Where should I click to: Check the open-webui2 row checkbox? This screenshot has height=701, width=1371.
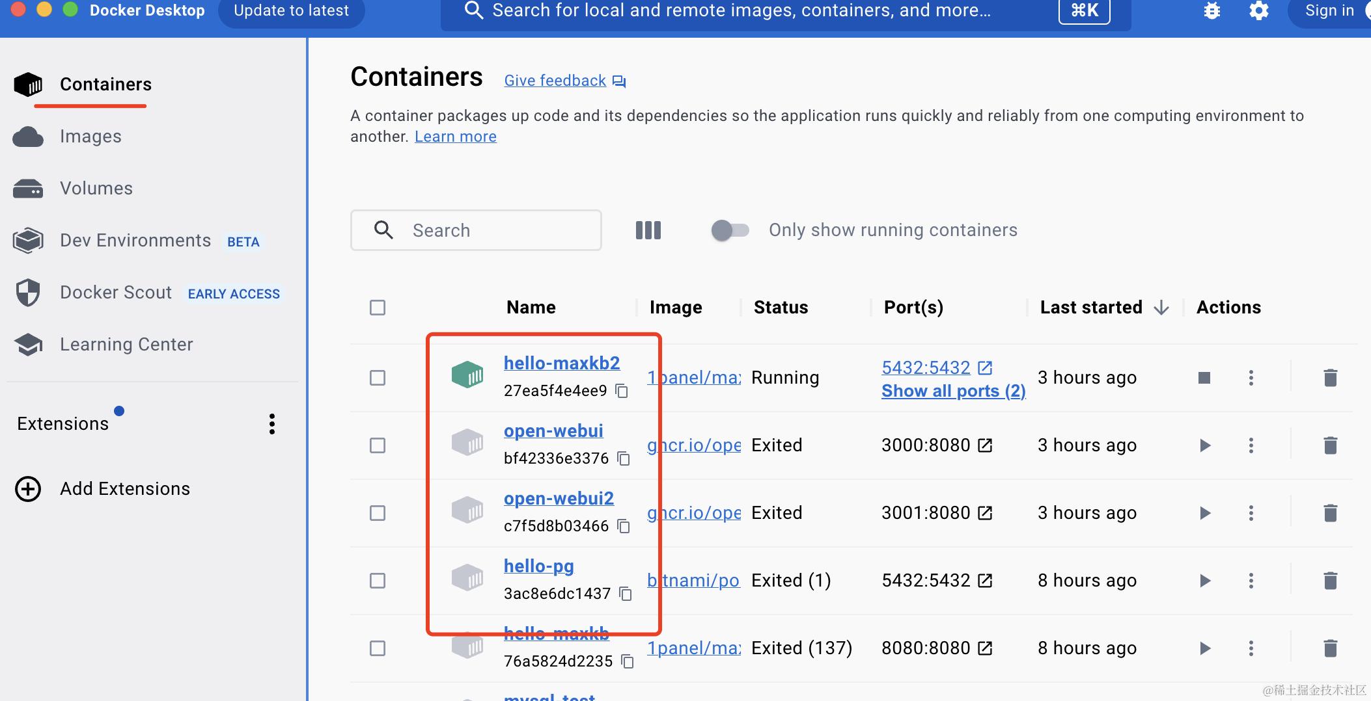[378, 513]
